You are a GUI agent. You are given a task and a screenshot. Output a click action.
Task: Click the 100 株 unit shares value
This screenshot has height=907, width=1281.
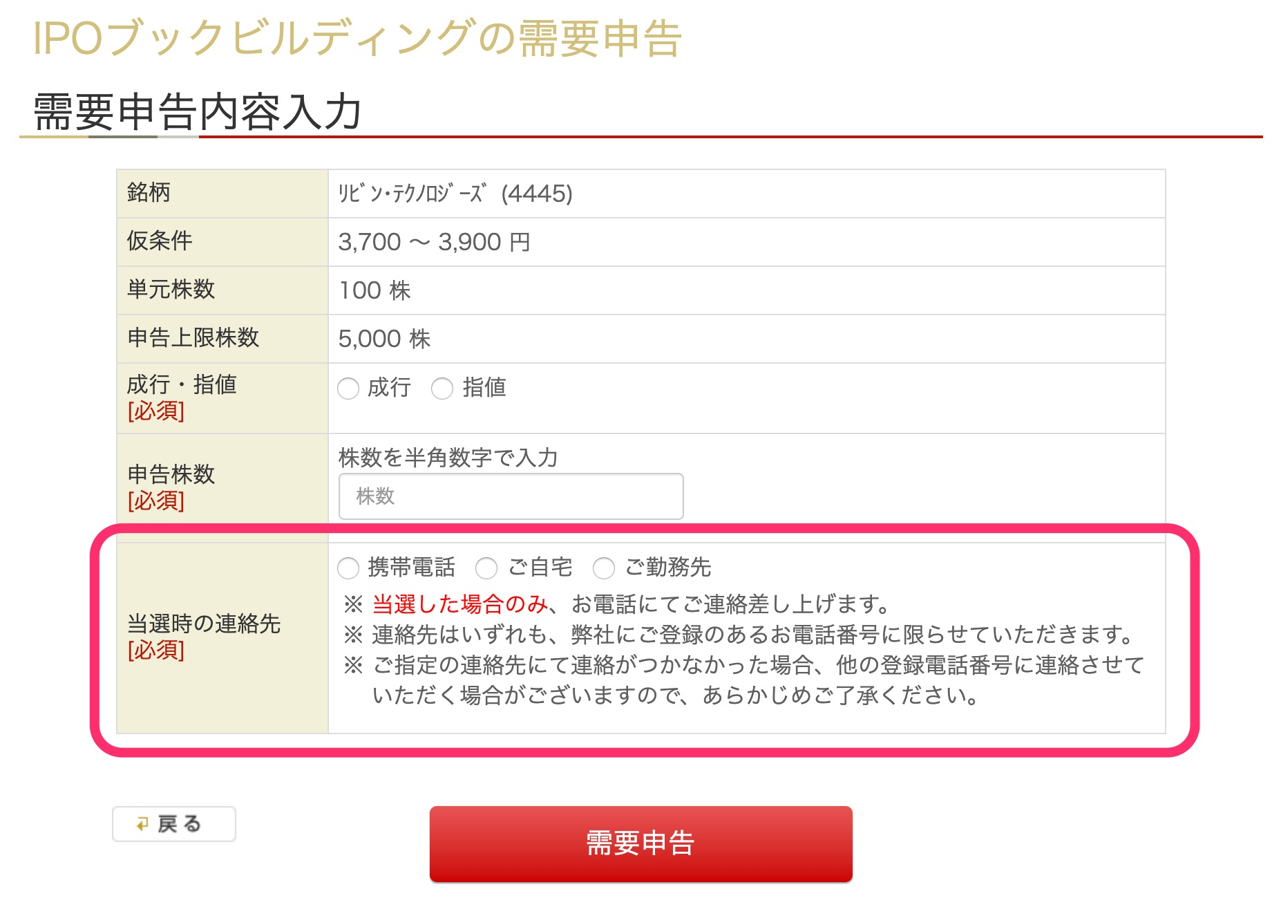(374, 290)
